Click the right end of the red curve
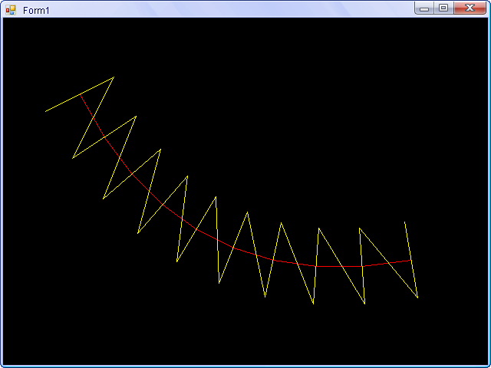The width and height of the screenshot is (491, 368). (410, 261)
